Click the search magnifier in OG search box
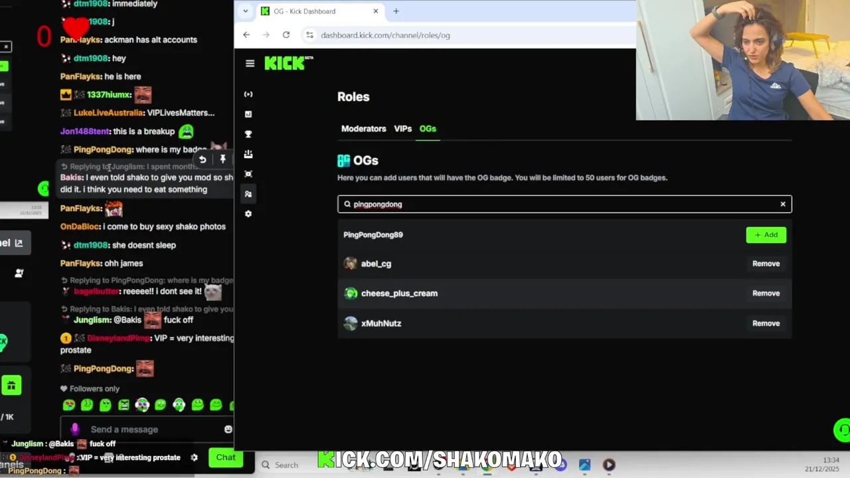 (347, 204)
